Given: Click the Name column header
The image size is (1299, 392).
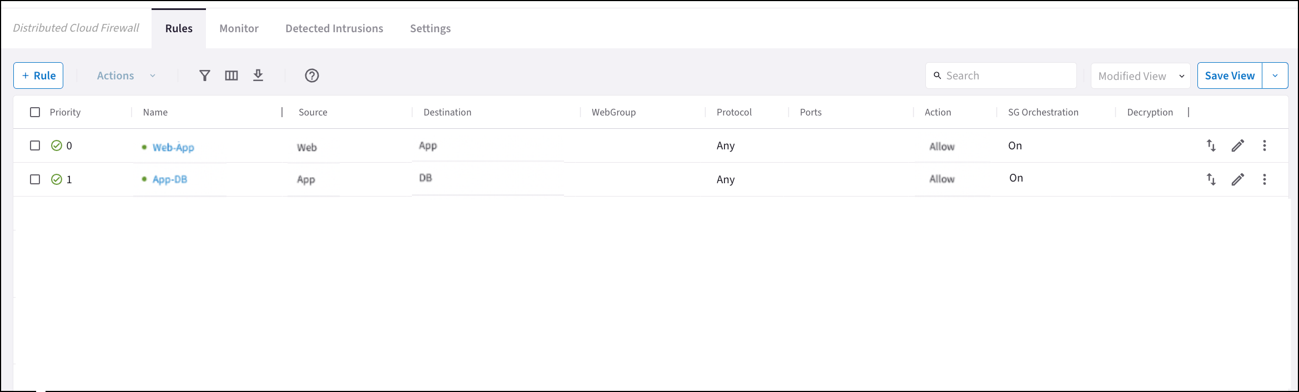Looking at the screenshot, I should click(155, 112).
